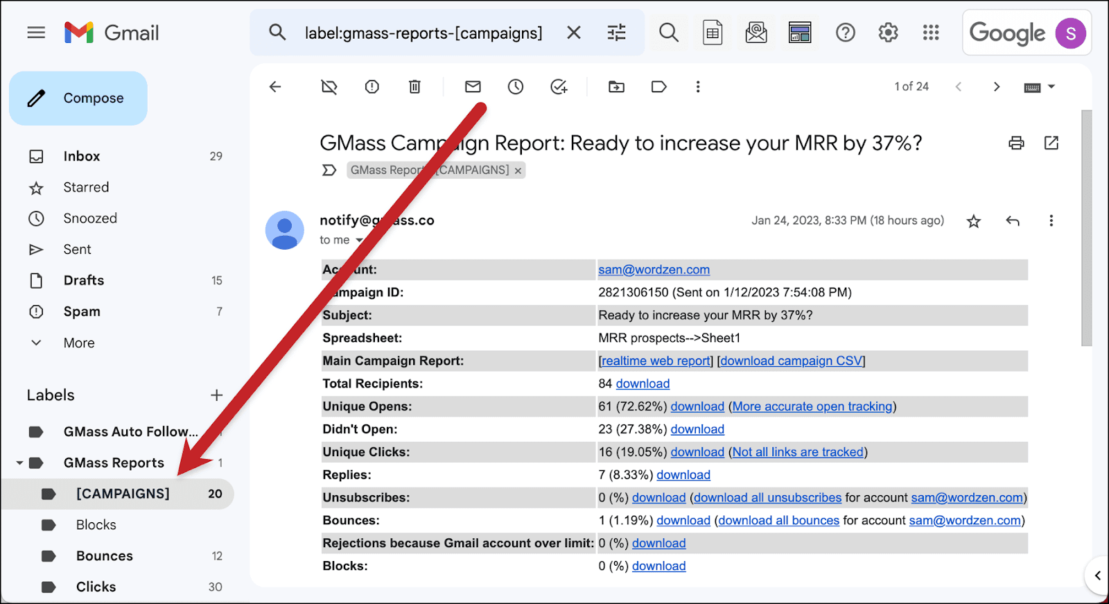Click the search mail input field
Image resolution: width=1109 pixels, height=604 pixels.
tap(423, 33)
